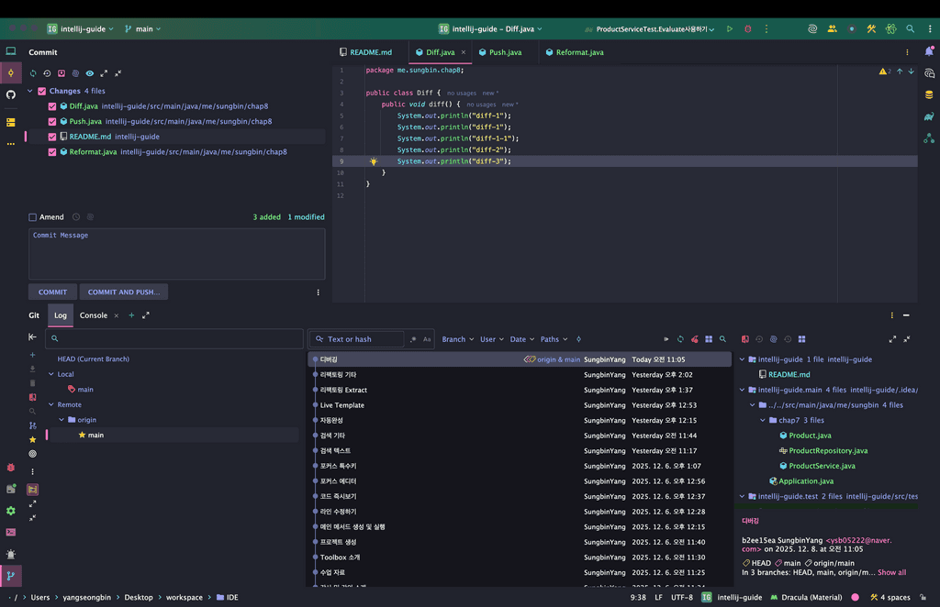Collapse the Changes tree node
This screenshot has width=940, height=607.
[30, 91]
